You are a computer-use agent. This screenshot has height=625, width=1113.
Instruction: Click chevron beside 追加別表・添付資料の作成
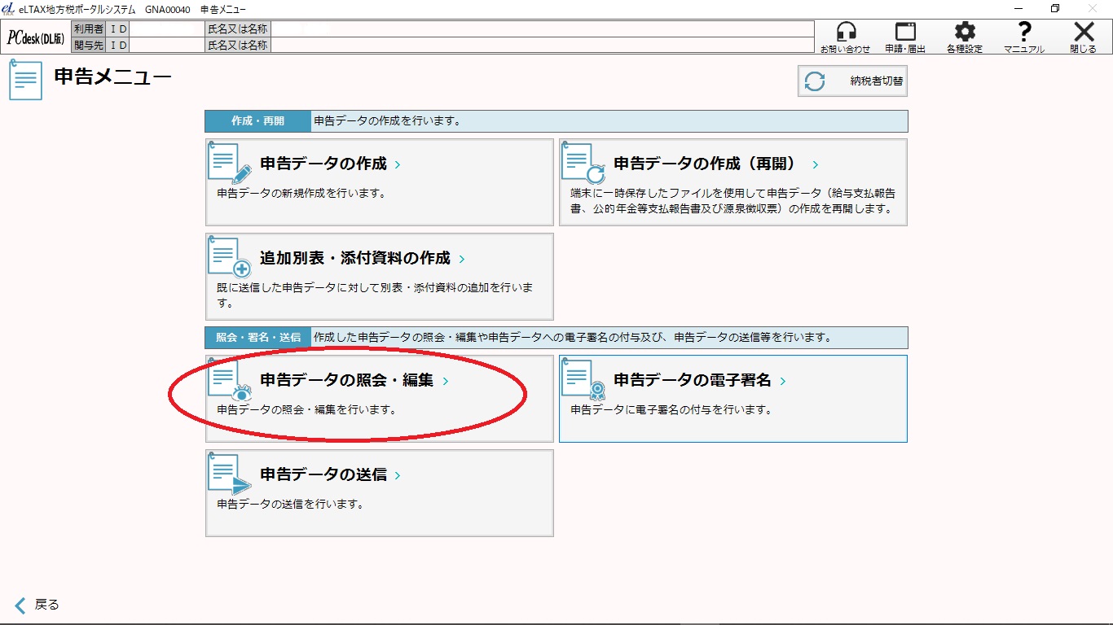462,259
